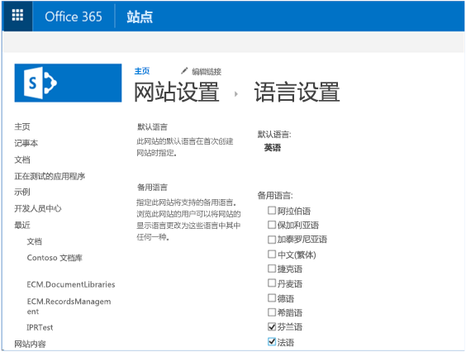Open 站点 in the top bar

(x=140, y=17)
